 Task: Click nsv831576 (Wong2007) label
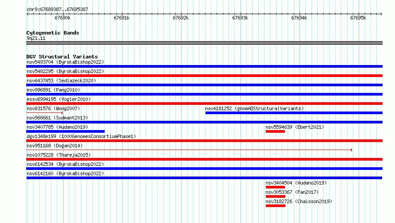(x=53, y=108)
